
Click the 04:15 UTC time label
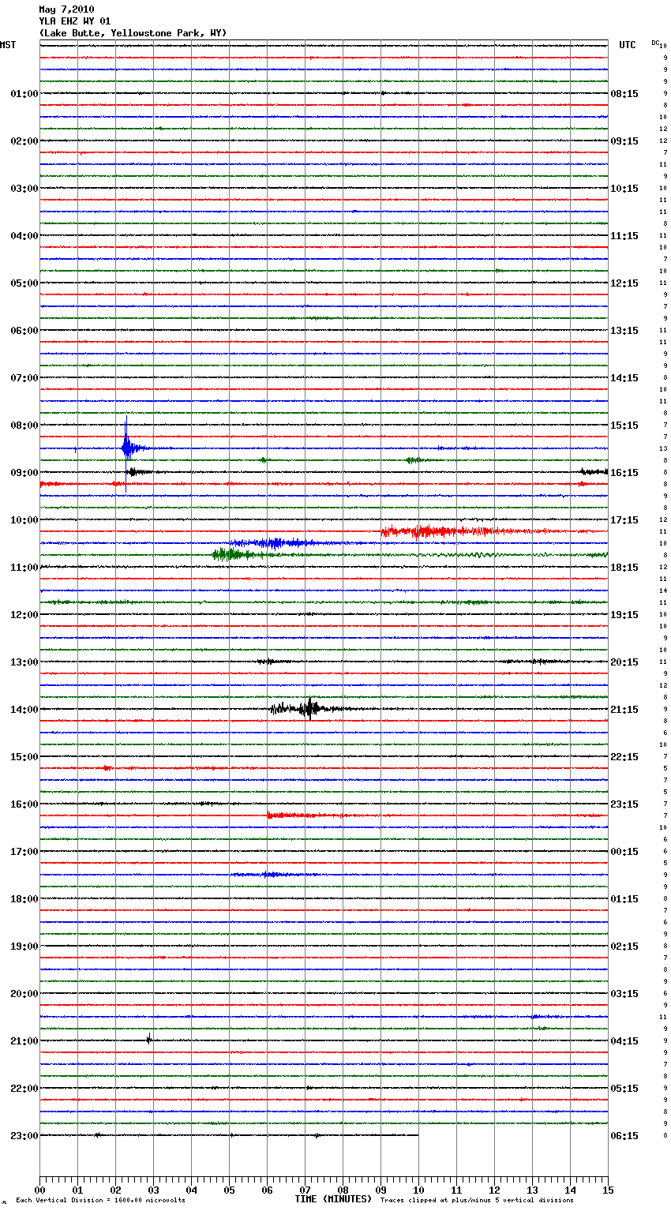click(624, 1041)
